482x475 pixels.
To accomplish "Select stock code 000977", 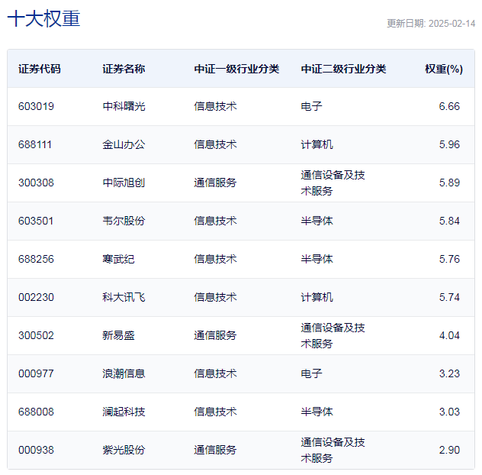I will click(x=36, y=373).
